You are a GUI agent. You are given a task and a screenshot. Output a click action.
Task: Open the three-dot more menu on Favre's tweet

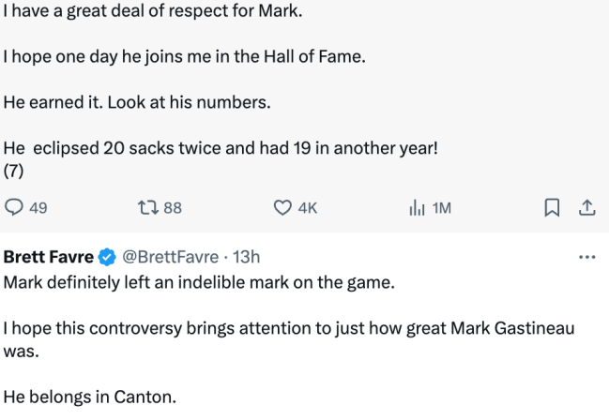tap(586, 257)
